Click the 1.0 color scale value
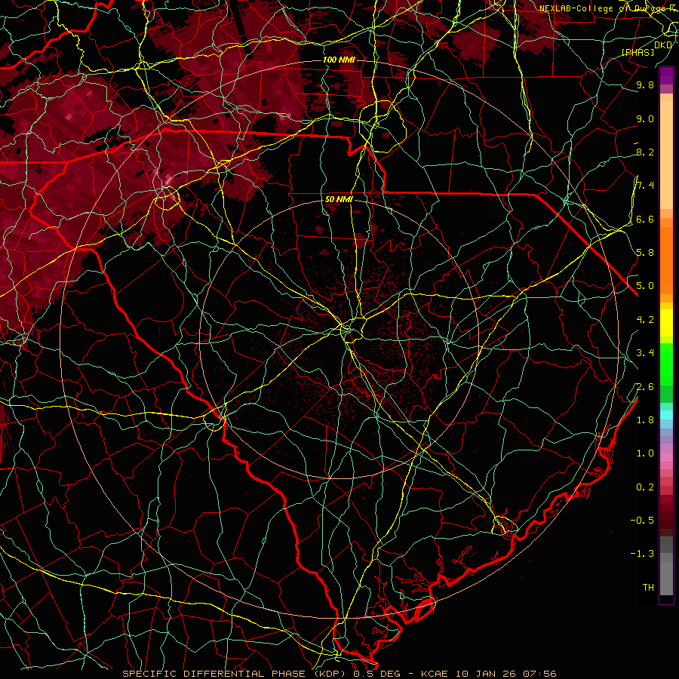The image size is (679, 679). (x=645, y=453)
